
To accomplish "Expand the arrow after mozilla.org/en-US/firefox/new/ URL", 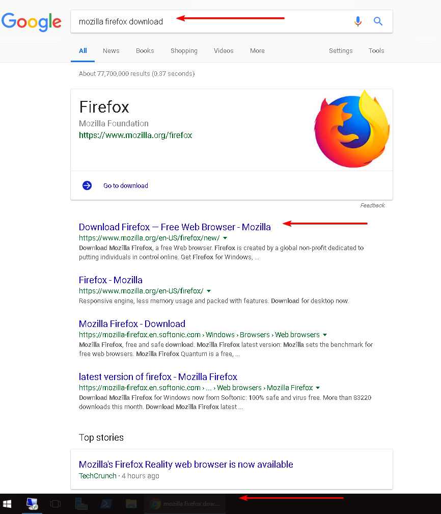I will pyautogui.click(x=225, y=238).
